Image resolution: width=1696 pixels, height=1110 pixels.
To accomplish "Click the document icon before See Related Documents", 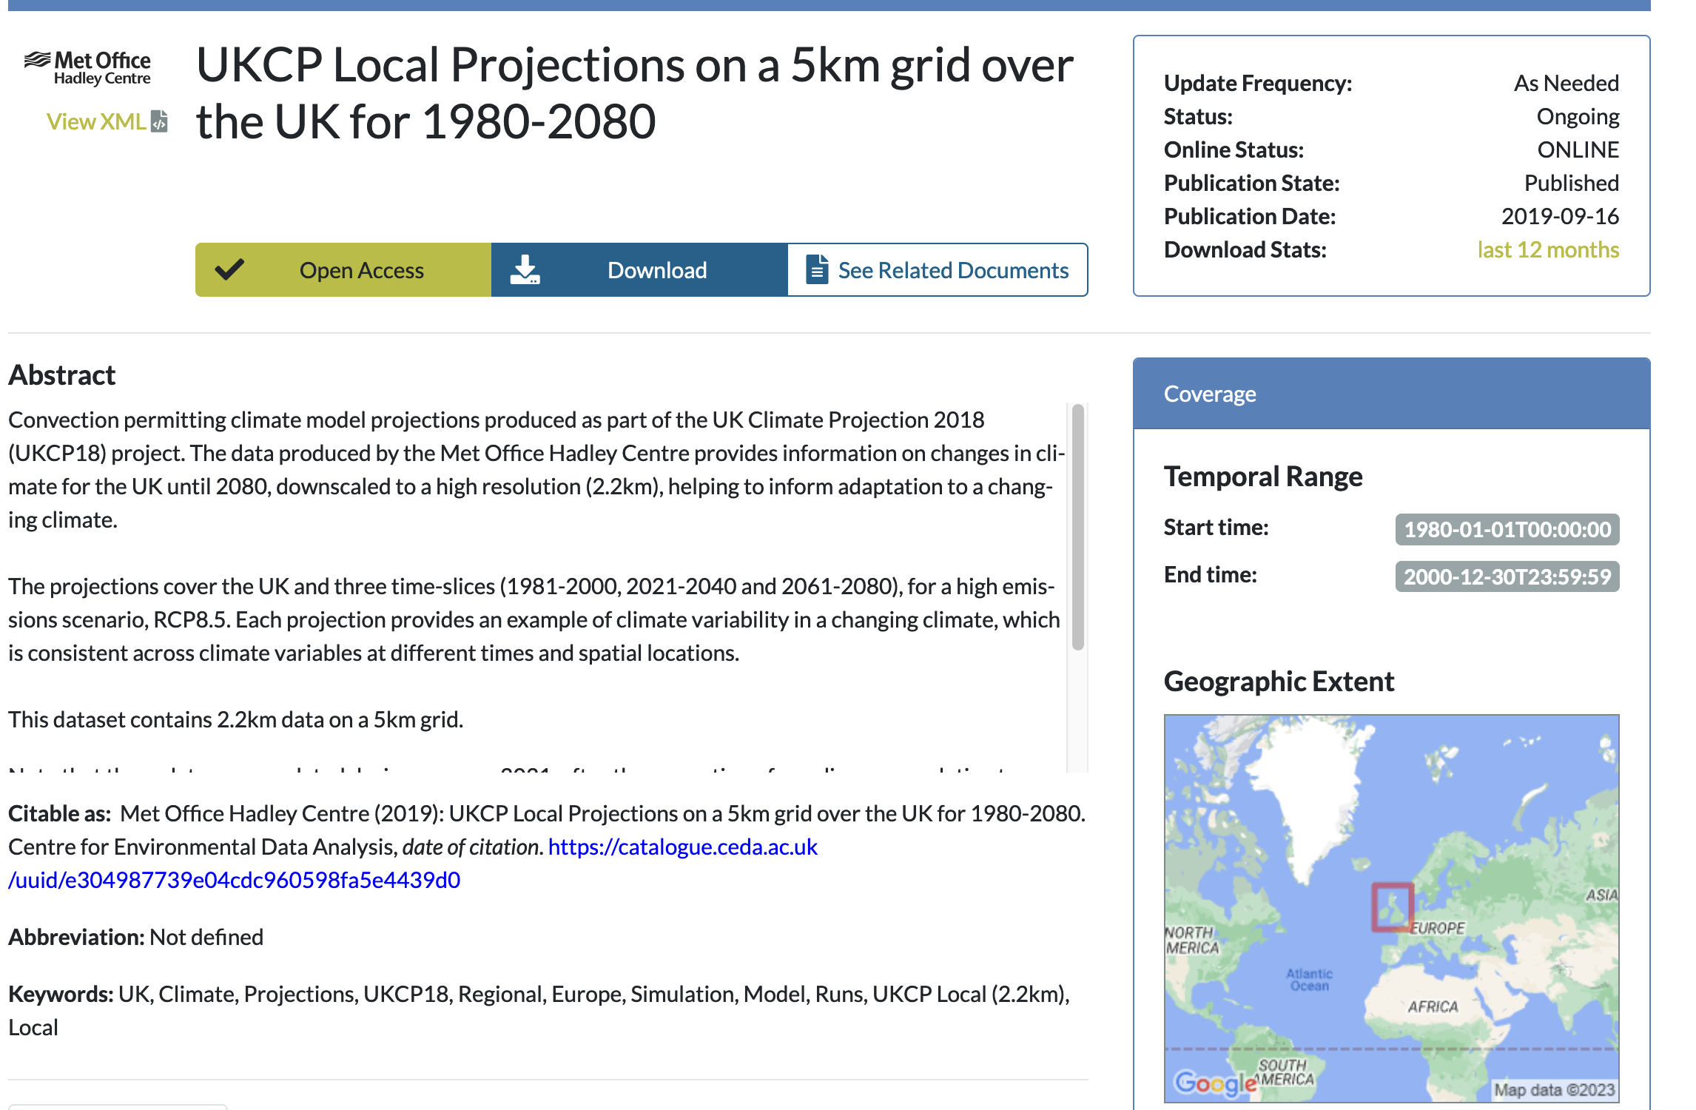I will tap(816, 269).
